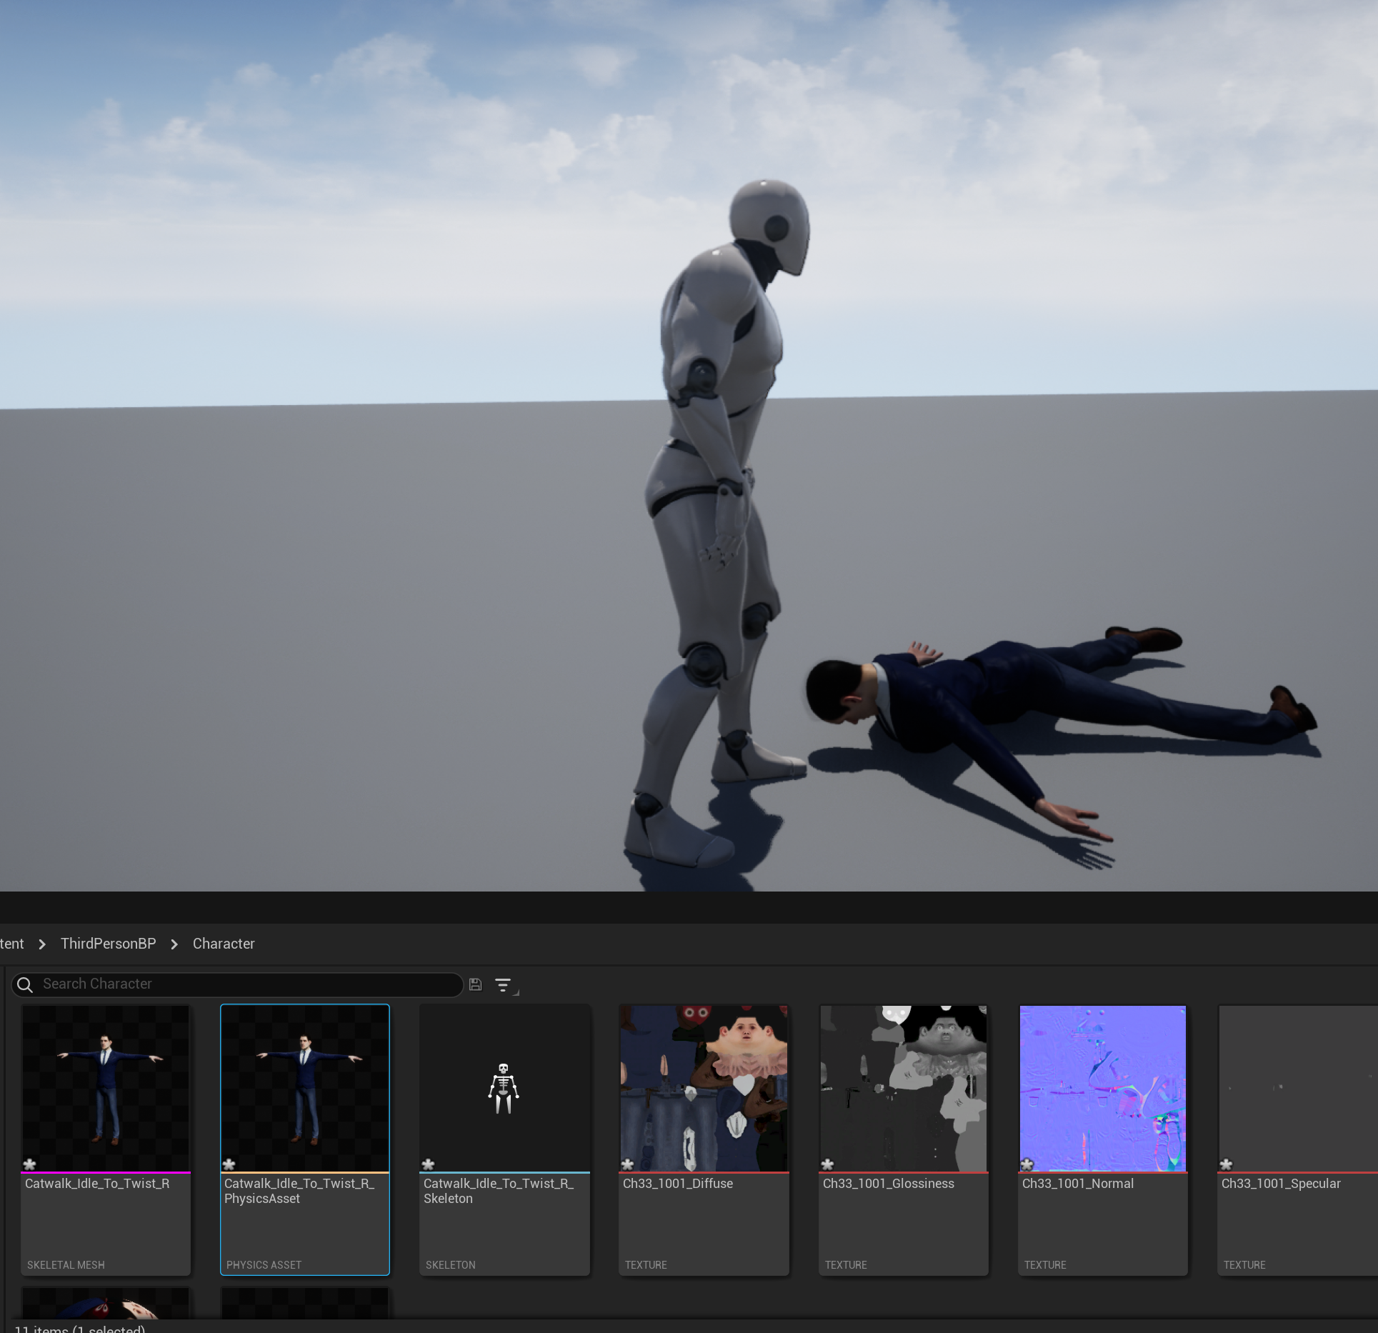Expand chevron before ThirdPersonBP breadcrumb

42,944
